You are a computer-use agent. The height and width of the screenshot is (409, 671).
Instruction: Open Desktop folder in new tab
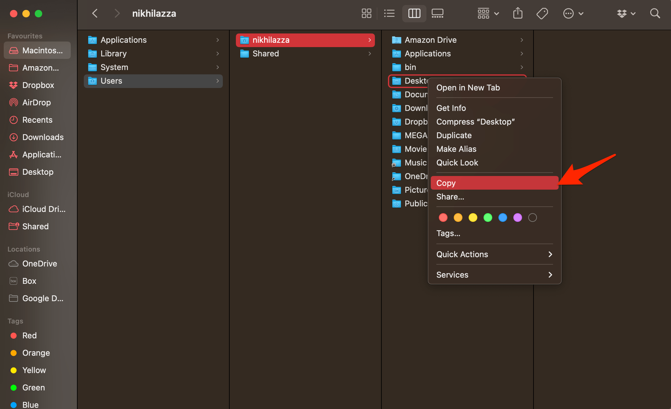(x=468, y=87)
